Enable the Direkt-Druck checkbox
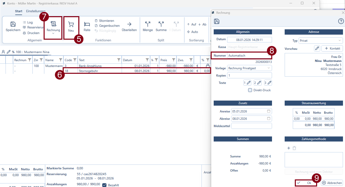This screenshot has width=345, height=187. click(x=250, y=90)
